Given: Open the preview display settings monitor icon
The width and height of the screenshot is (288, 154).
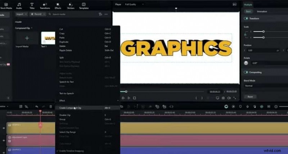Looking at the screenshot, I should click(x=217, y=98).
